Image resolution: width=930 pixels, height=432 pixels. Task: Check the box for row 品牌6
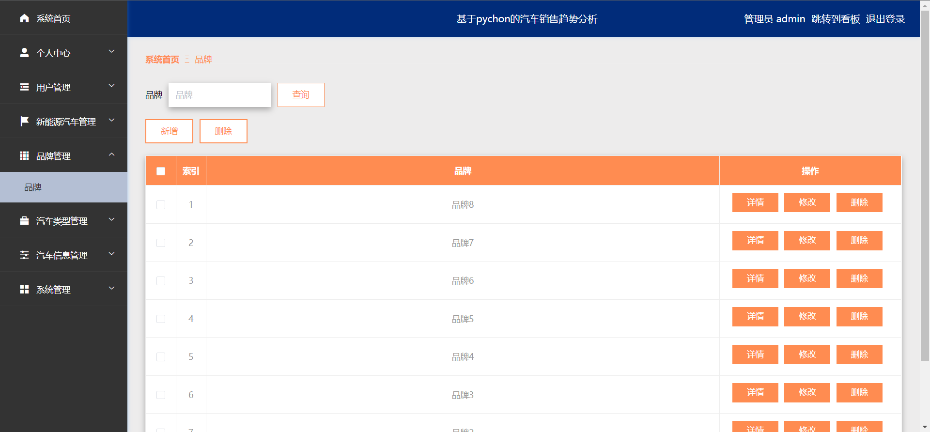[161, 281]
